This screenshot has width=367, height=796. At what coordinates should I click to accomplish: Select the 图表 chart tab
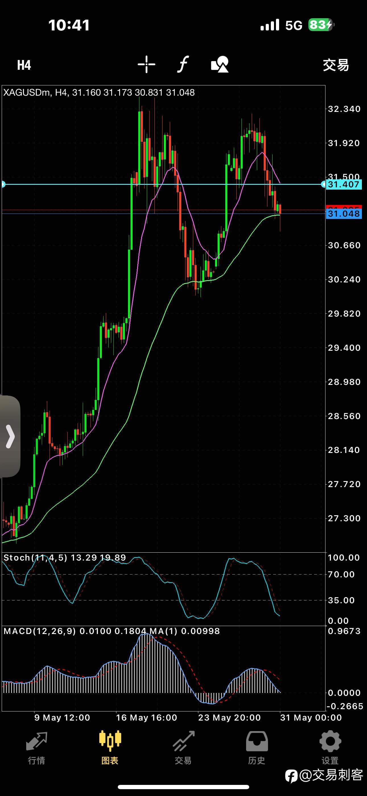(x=110, y=748)
